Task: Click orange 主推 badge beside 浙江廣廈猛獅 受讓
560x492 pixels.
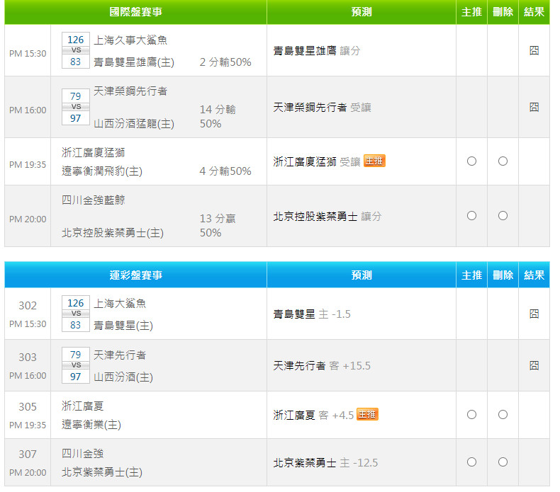Action: point(374,161)
